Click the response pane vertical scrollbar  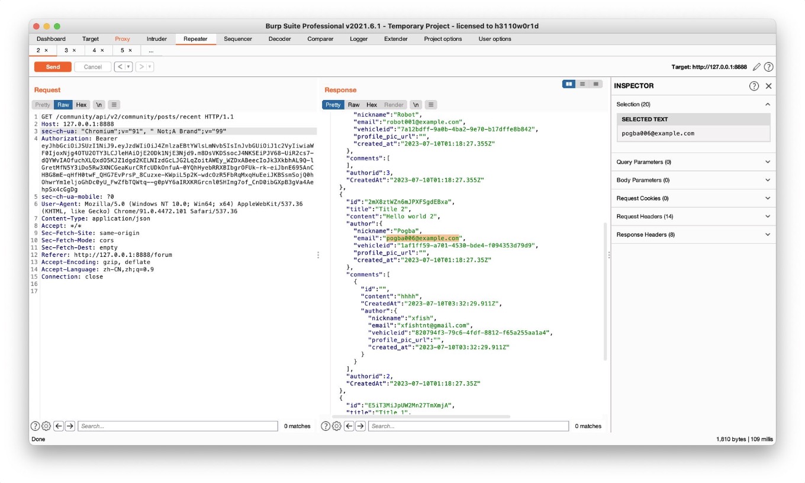(605, 292)
